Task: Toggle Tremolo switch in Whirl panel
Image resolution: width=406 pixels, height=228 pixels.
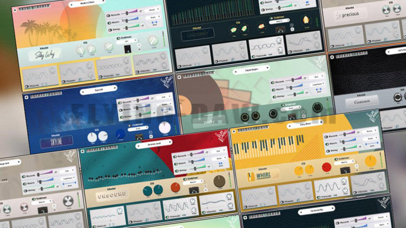Action: coord(319,197)
